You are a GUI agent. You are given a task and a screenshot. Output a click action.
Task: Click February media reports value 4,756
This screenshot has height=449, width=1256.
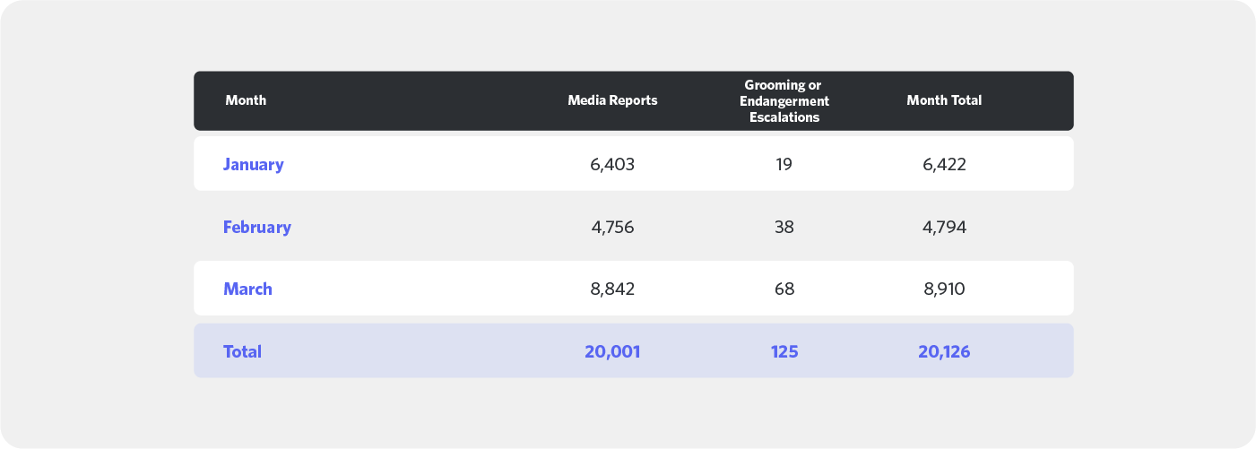(612, 227)
